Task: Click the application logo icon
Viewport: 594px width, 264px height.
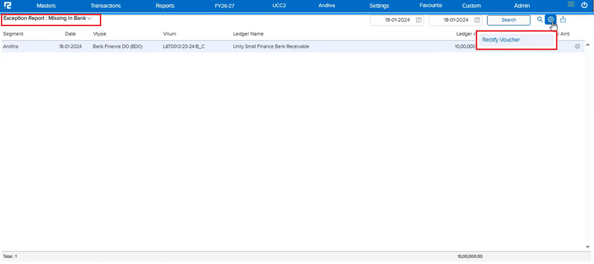Action: [x=7, y=5]
